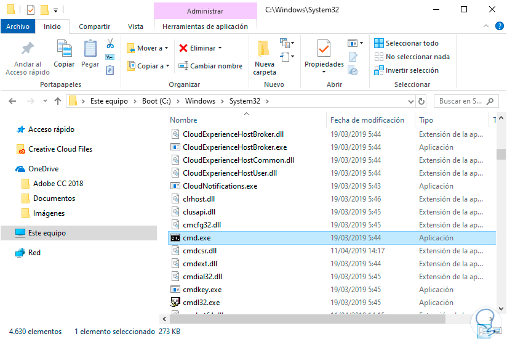Click the Copy path icon
The image size is (507, 339).
[110, 57]
